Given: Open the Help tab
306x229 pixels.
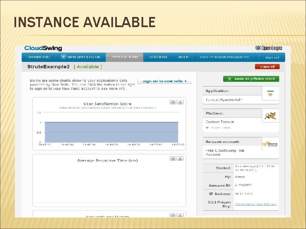Looking at the screenshot, I should point(184,57).
